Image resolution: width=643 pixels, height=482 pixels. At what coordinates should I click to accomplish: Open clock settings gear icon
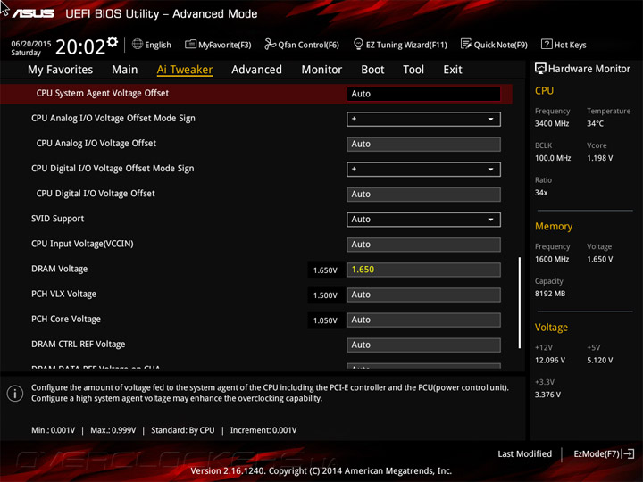click(113, 41)
